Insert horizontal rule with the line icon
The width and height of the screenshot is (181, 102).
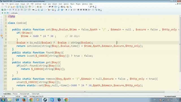(8, 10)
